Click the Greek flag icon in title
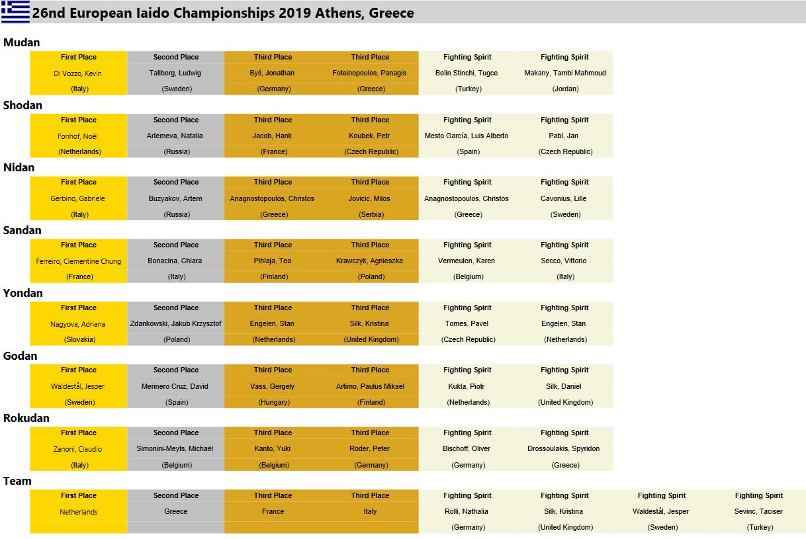 click(x=15, y=12)
